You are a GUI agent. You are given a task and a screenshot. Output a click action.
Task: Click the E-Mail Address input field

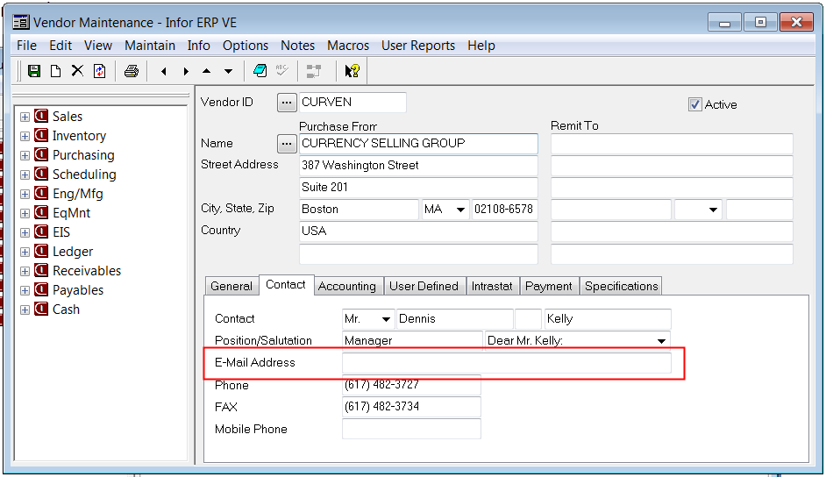pyautogui.click(x=506, y=363)
